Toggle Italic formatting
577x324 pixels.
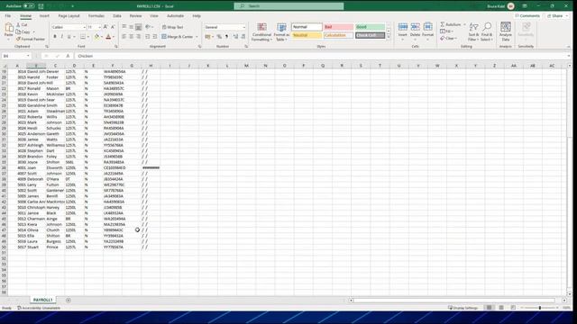pyautogui.click(x=62, y=37)
